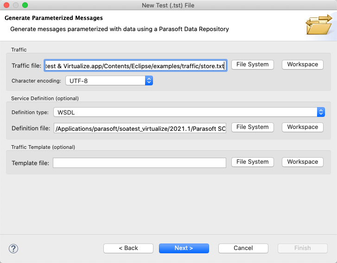Expand the Definition type WSDL dropdown
The width and height of the screenshot is (337, 263).
pyautogui.click(x=189, y=112)
